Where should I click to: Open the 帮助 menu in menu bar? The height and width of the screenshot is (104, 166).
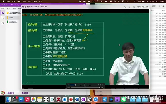[41, 1]
